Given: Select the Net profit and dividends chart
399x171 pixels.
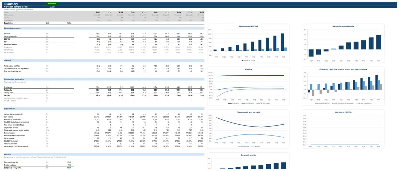Looking at the screenshot, I should [x=343, y=44].
